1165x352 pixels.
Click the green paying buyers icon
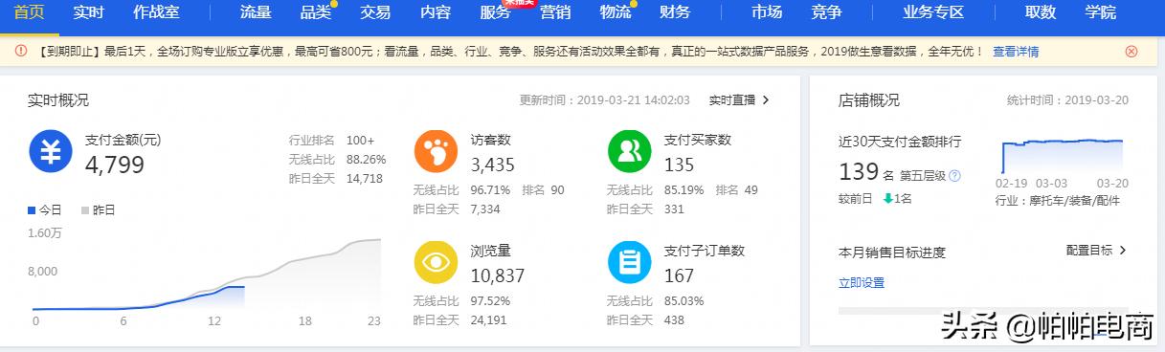629,151
